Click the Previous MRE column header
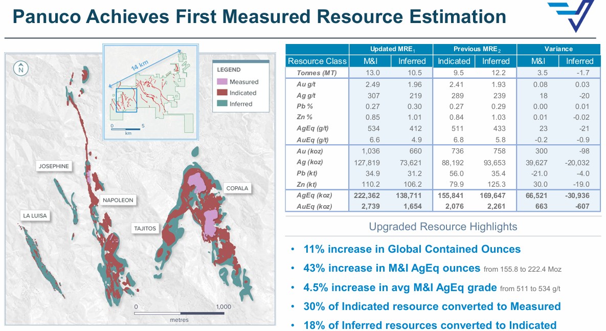Image resolution: width=606 pixels, height=331 pixels. click(x=475, y=49)
